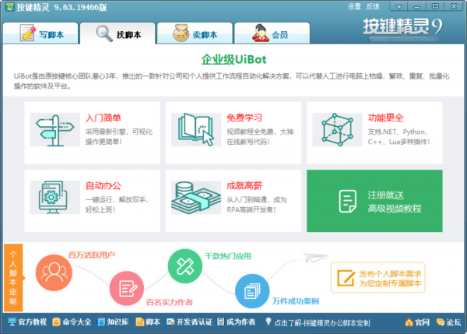Click the 成就高薪 heading

tap(244, 186)
